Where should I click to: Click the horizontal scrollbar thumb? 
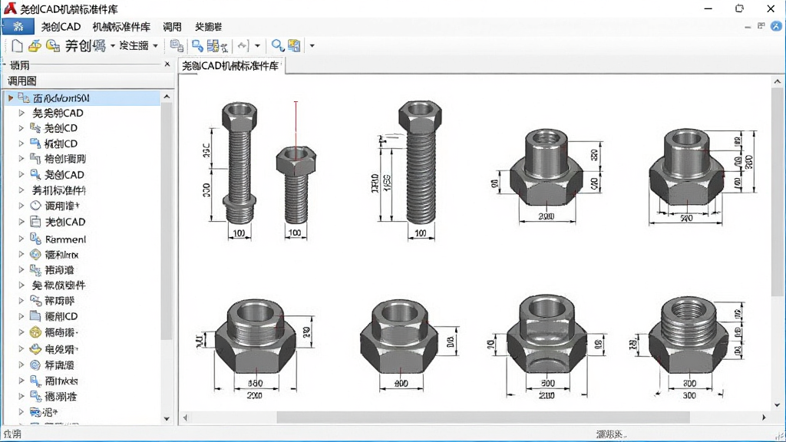click(484, 417)
